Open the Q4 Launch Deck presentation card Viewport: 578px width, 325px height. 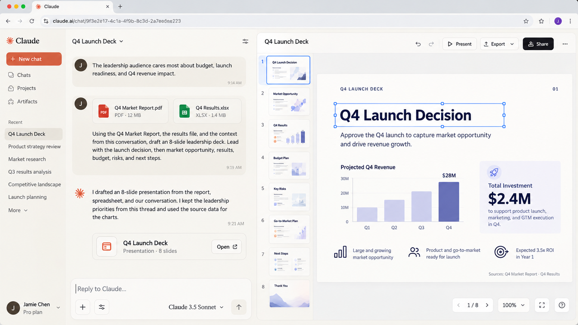pyautogui.click(x=169, y=246)
